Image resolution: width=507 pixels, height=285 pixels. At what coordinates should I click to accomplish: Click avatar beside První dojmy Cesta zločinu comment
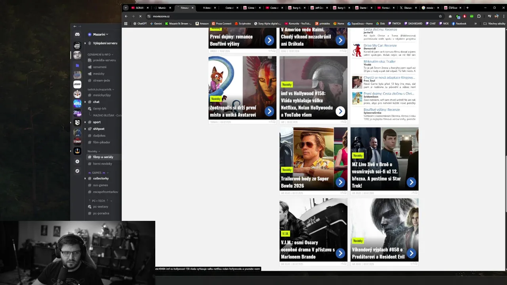(357, 98)
